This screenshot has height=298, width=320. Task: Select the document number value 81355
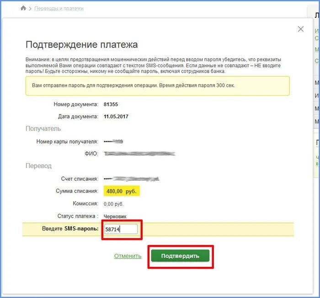coord(111,104)
